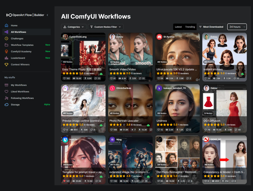Click the 5 Nodes badge on OOTDiffusion
The image size is (253, 191).
coord(208,113)
